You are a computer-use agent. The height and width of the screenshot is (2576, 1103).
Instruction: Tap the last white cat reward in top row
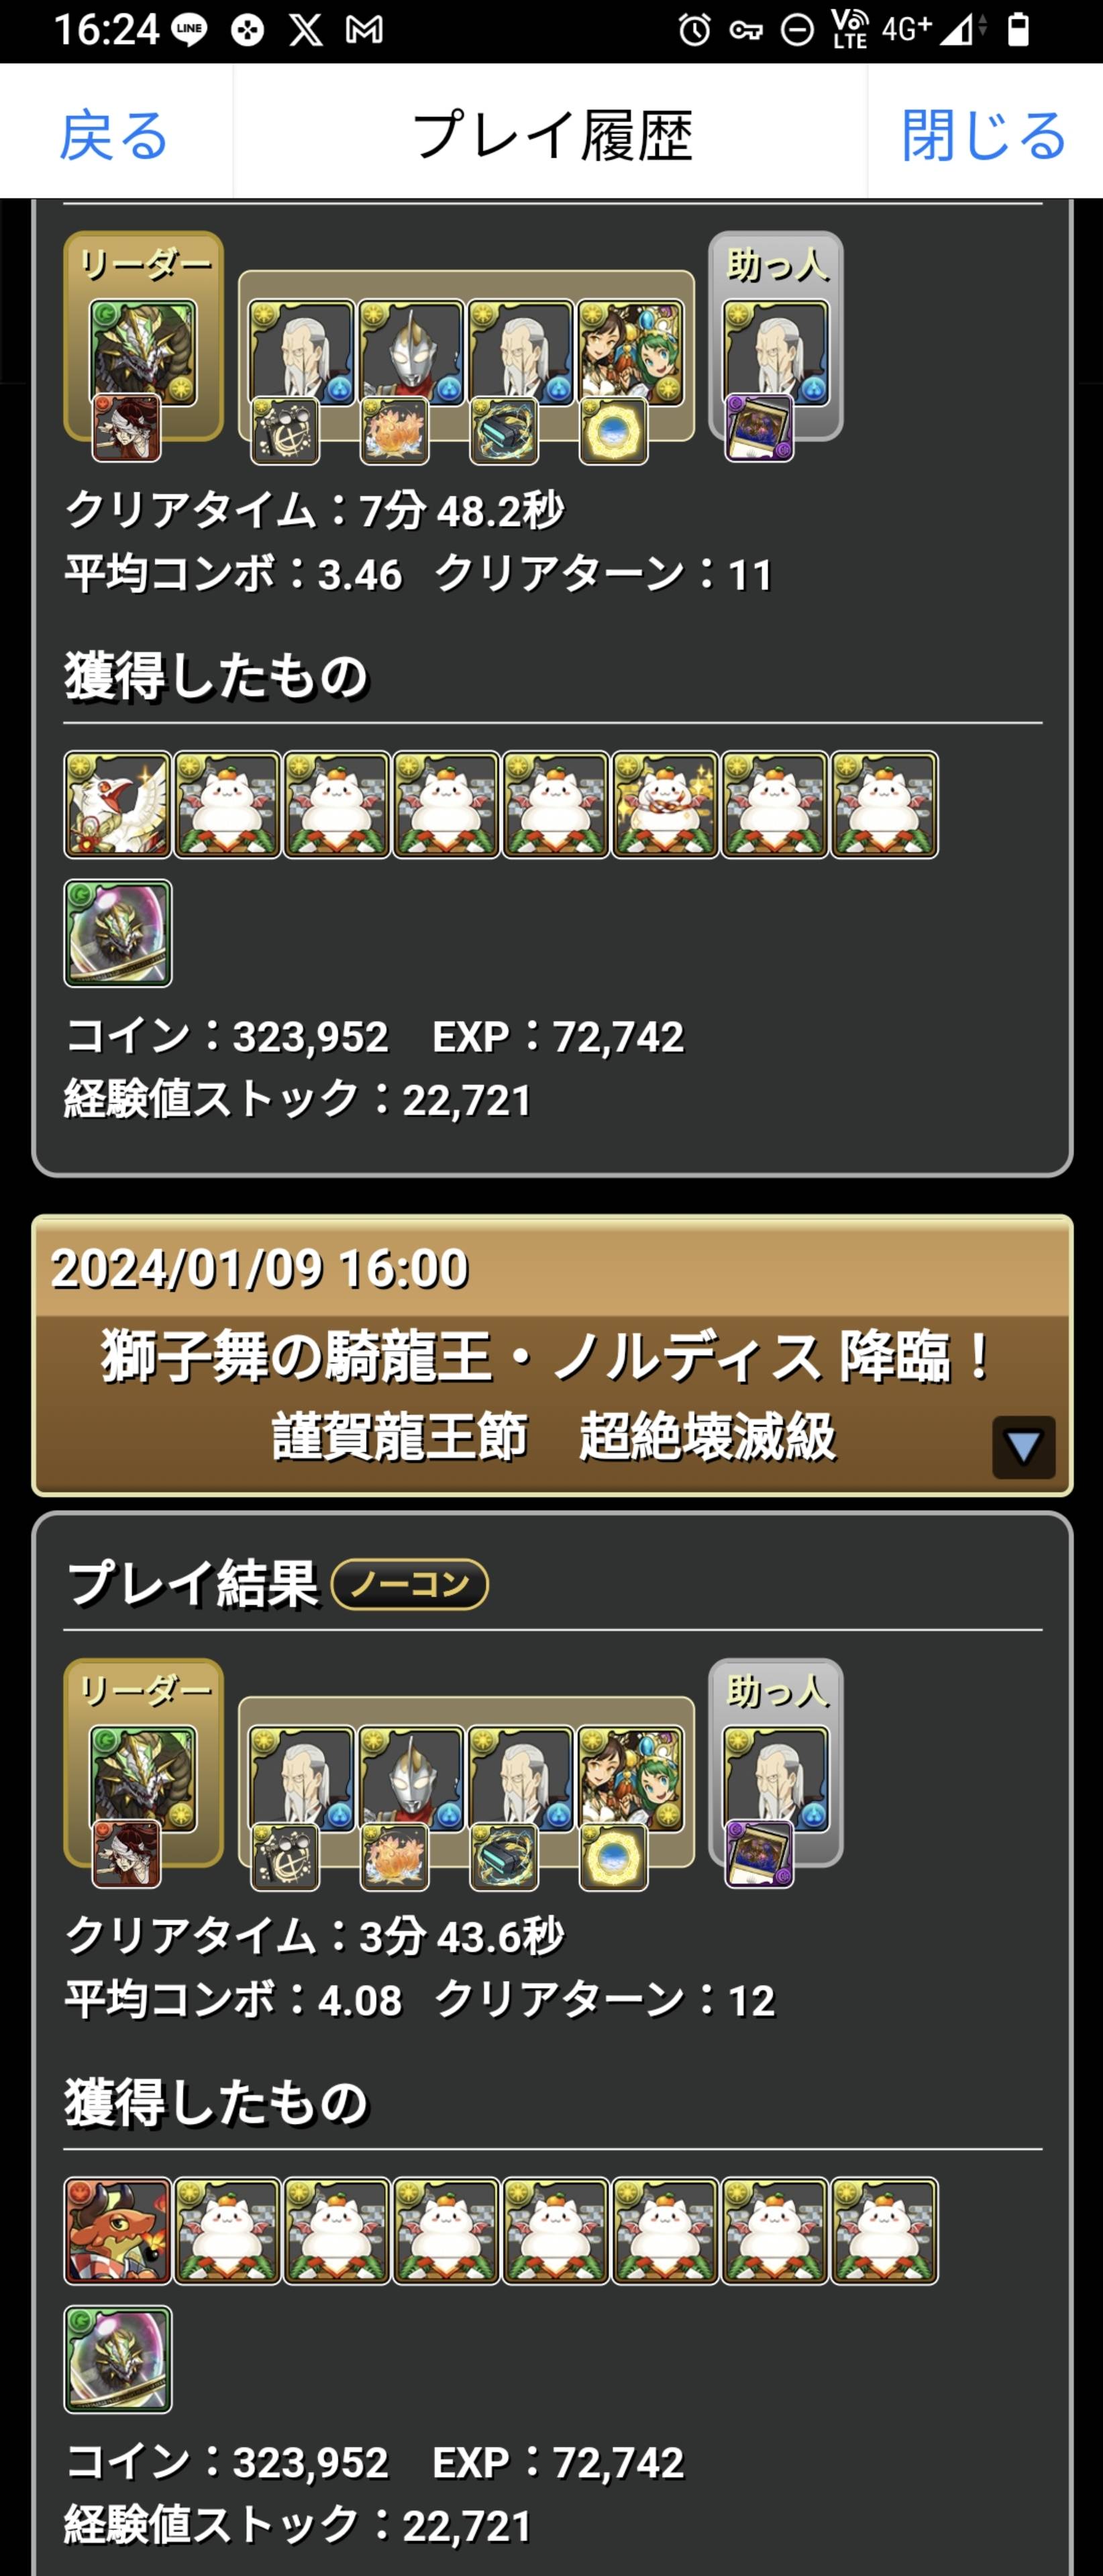click(x=884, y=805)
